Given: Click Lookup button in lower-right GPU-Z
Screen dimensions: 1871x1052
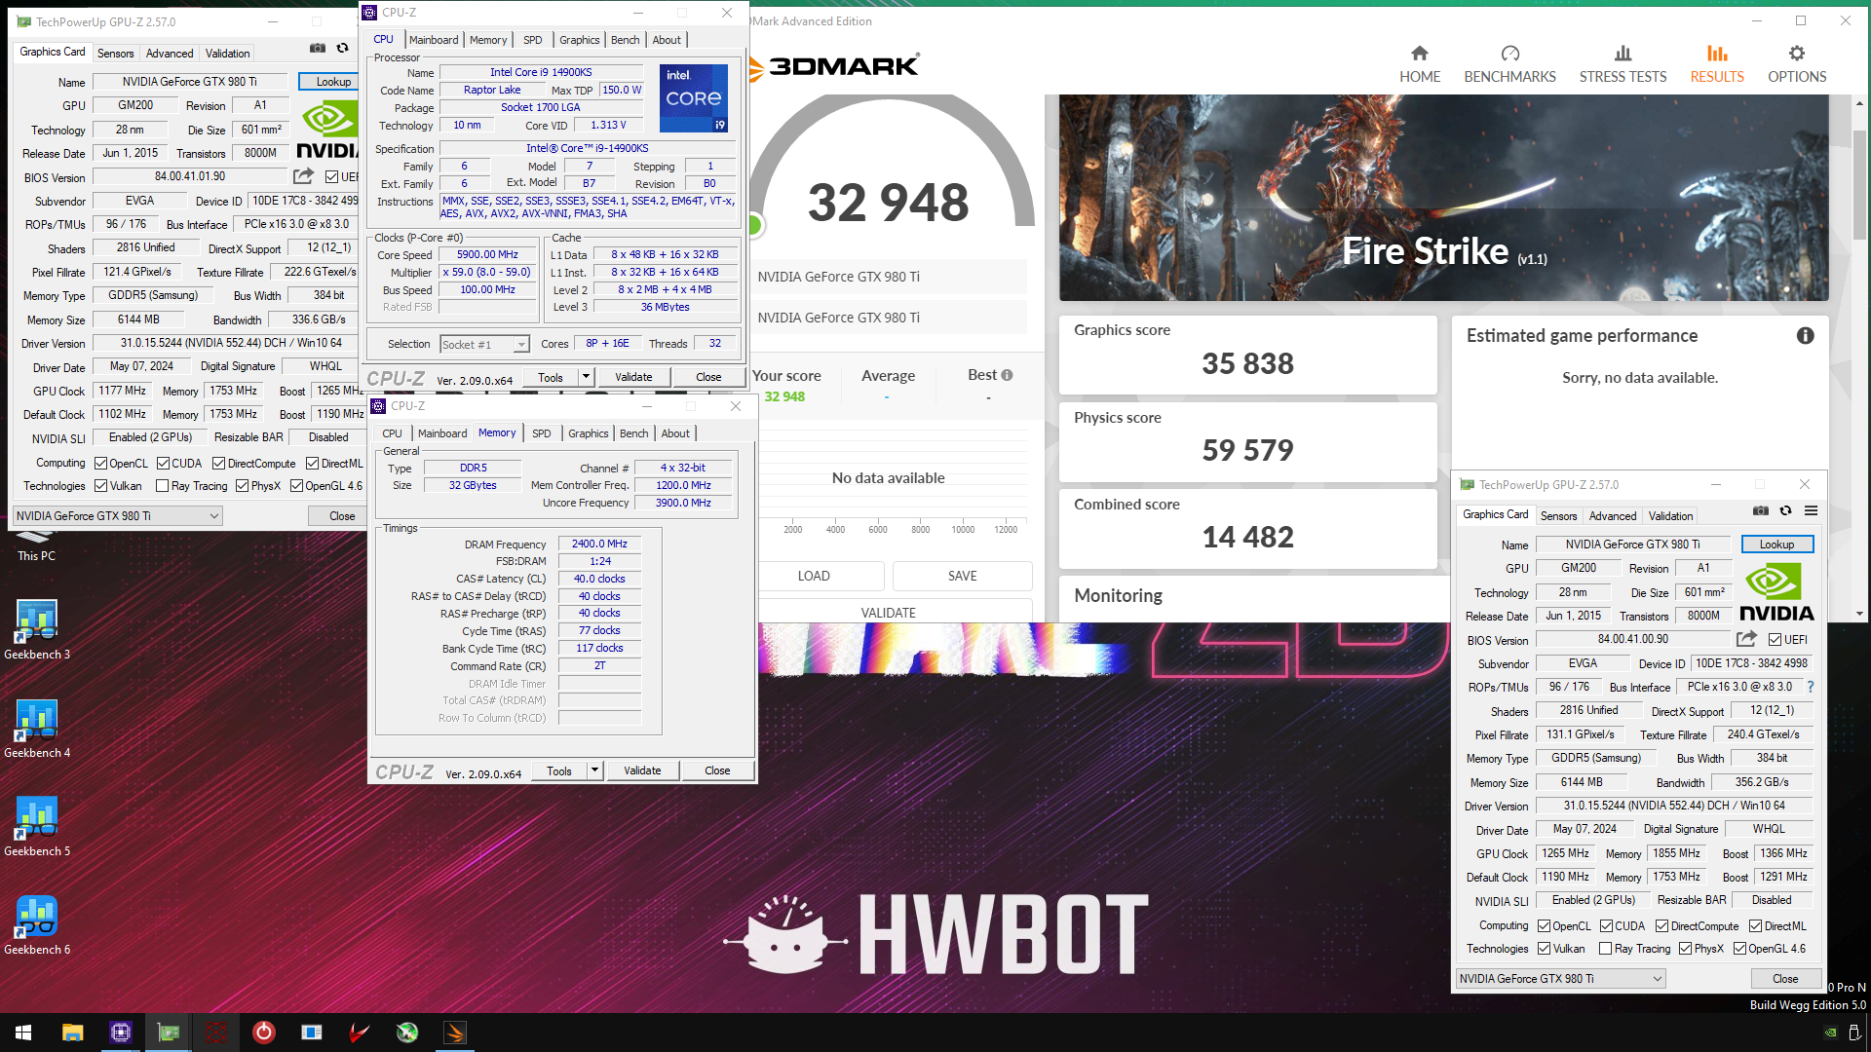Looking at the screenshot, I should click(x=1776, y=545).
